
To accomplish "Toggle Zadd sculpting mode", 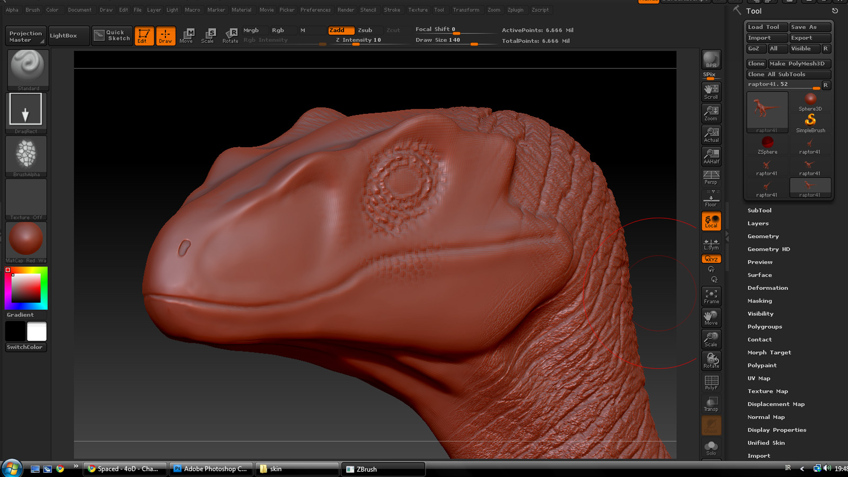I will point(340,30).
